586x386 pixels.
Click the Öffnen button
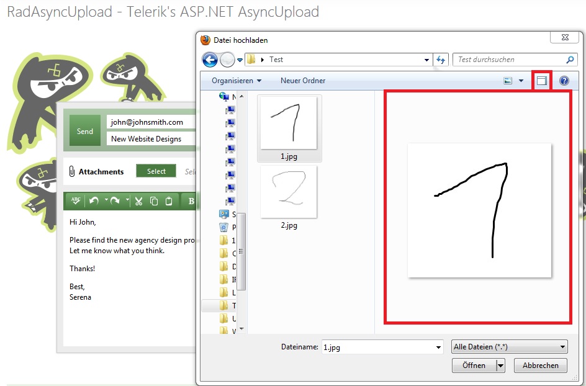point(474,366)
